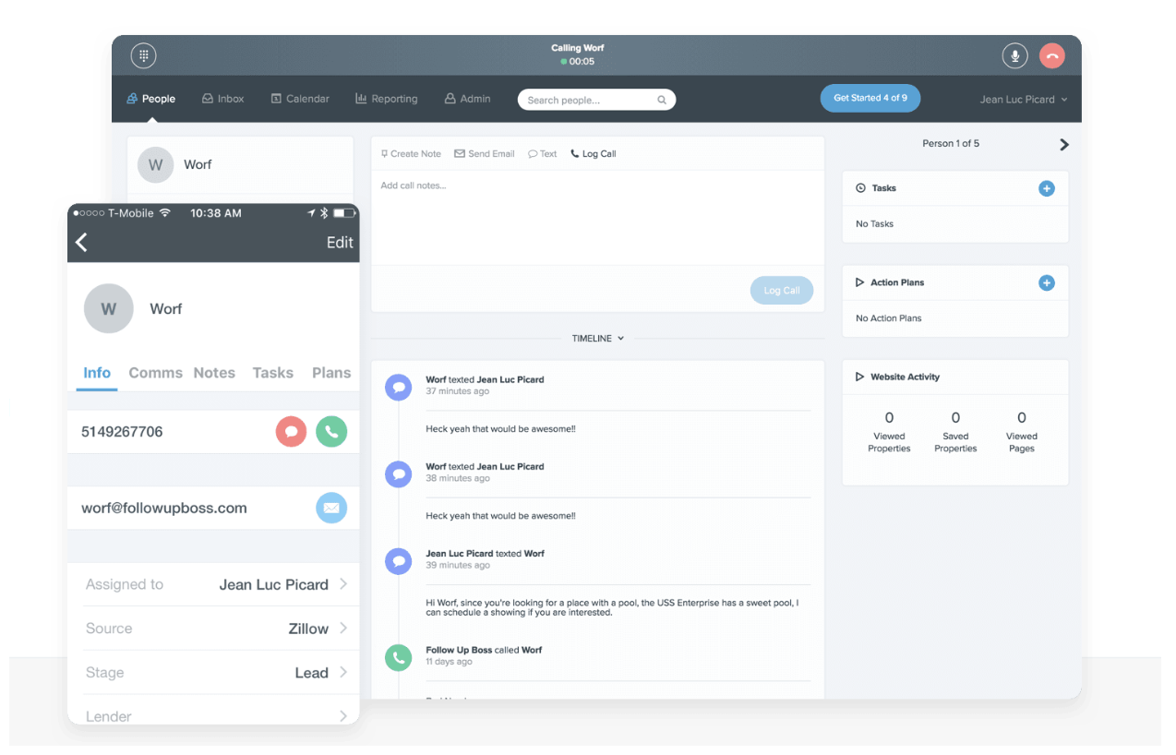Image resolution: width=1176 pixels, height=755 pixels.
Task: Tap Worf avatar in mobile app
Action: (109, 308)
